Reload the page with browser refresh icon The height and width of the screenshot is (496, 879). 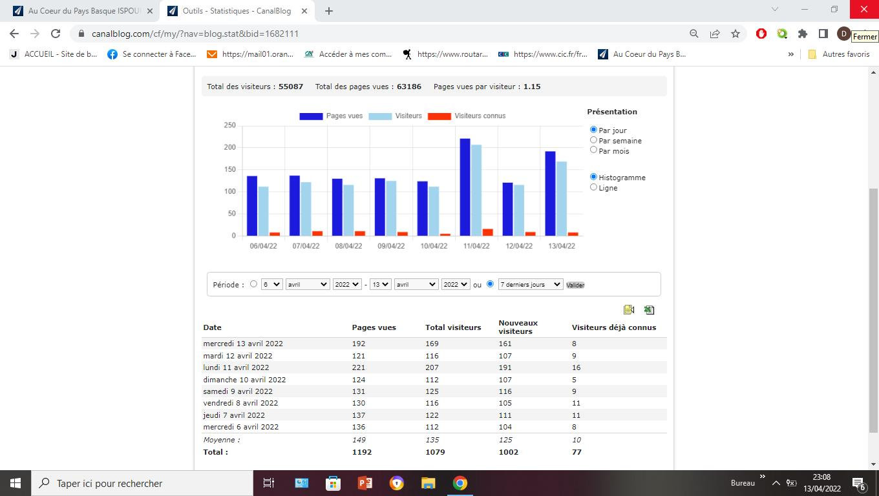pos(56,34)
